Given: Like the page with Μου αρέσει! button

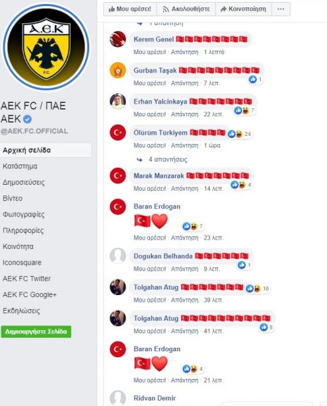Looking at the screenshot, I should click(x=130, y=9).
